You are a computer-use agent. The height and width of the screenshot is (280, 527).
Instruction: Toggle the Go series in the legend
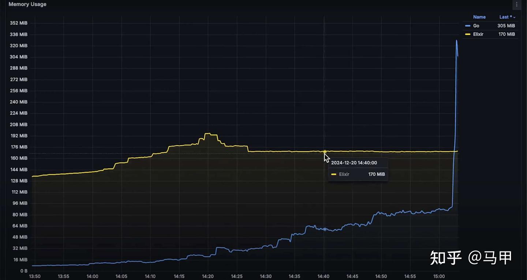point(476,26)
